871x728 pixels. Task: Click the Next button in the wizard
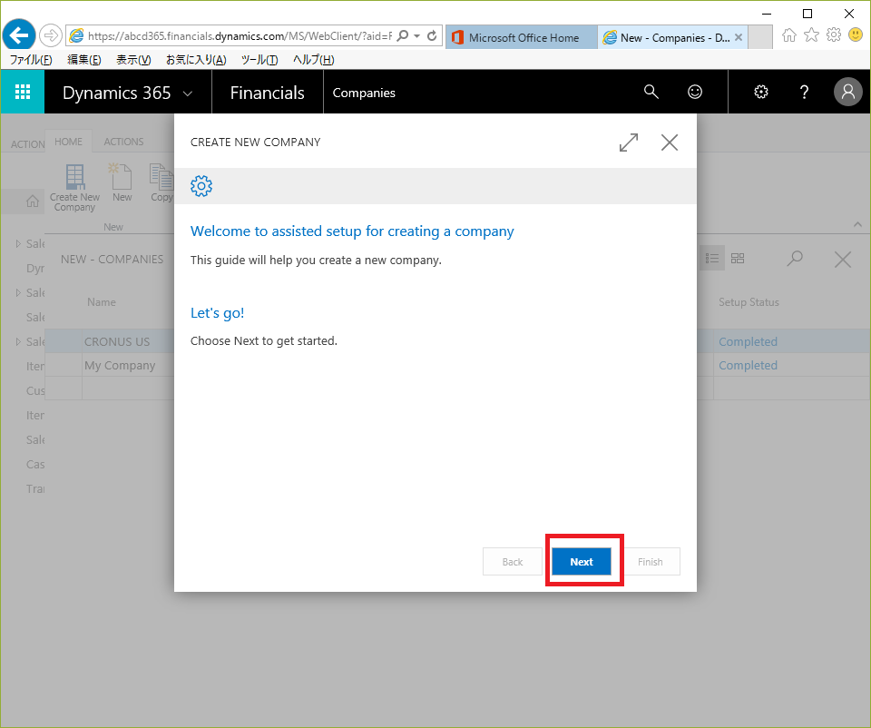click(x=581, y=561)
